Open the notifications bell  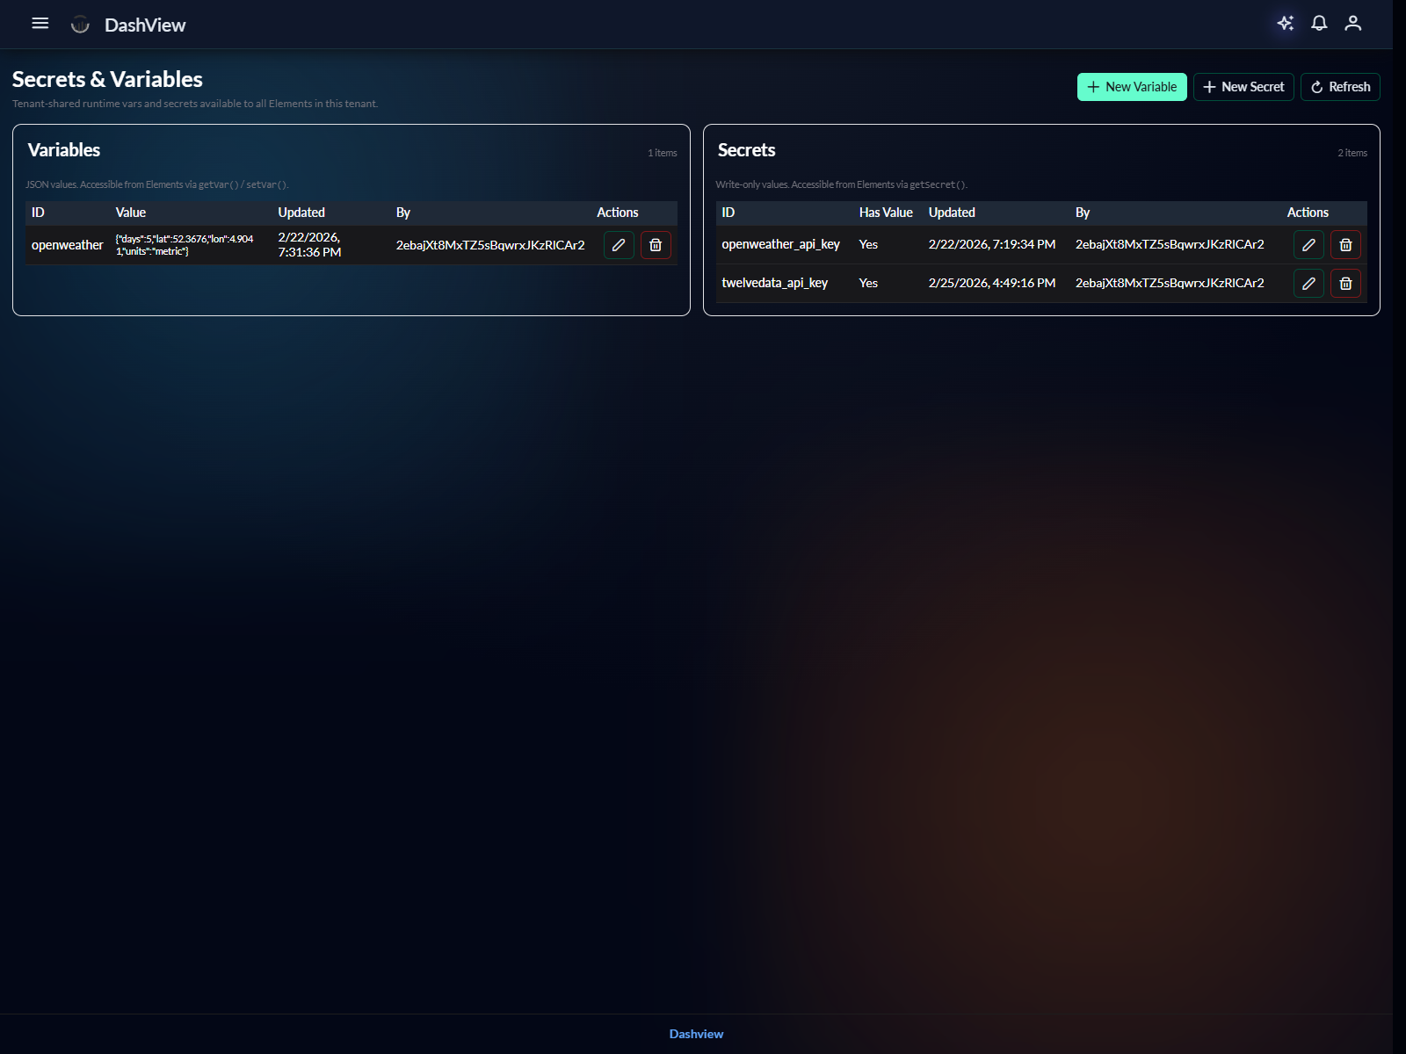point(1319,24)
